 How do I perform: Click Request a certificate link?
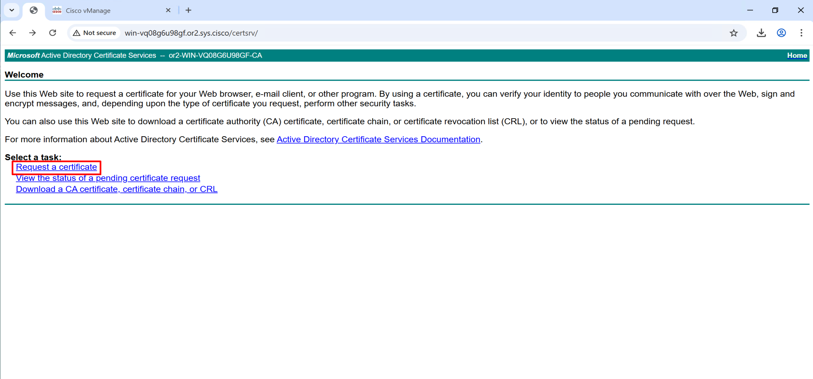[56, 167]
